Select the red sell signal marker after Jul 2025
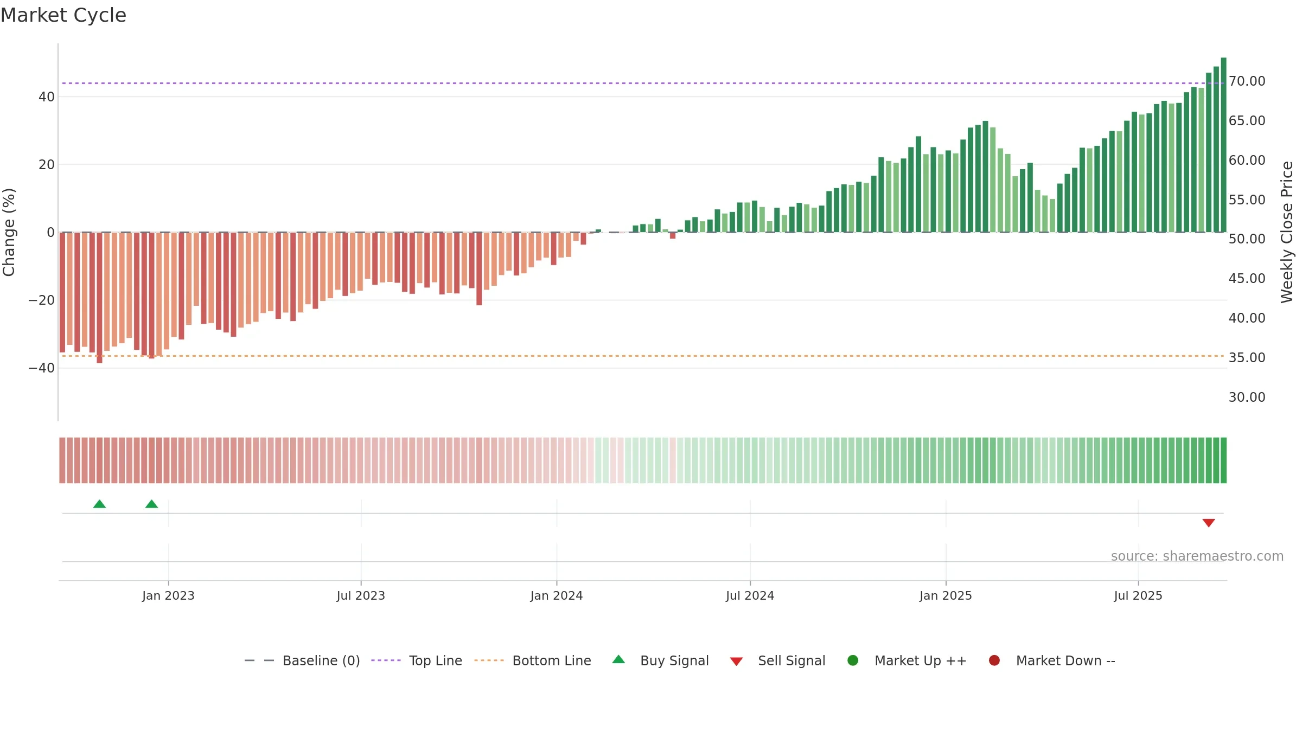1302x732 pixels. (1209, 523)
